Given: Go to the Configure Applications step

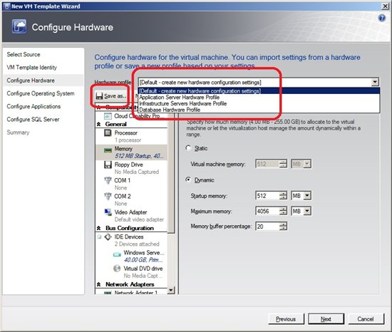Looking at the screenshot, I should 33,106.
